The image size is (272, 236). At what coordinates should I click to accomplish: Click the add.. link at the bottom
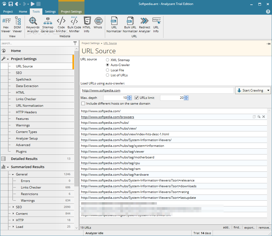[226, 227]
